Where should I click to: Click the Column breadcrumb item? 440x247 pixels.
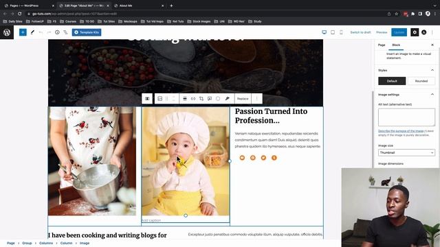[66, 243]
